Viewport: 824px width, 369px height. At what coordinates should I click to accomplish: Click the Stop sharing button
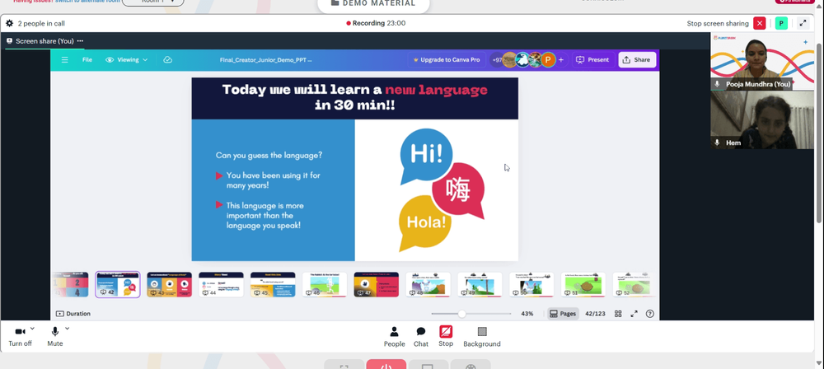pos(446,336)
